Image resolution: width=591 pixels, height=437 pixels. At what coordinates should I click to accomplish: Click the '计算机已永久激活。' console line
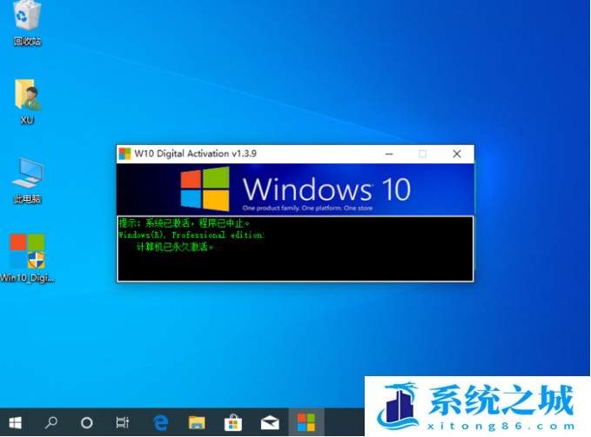tap(175, 247)
